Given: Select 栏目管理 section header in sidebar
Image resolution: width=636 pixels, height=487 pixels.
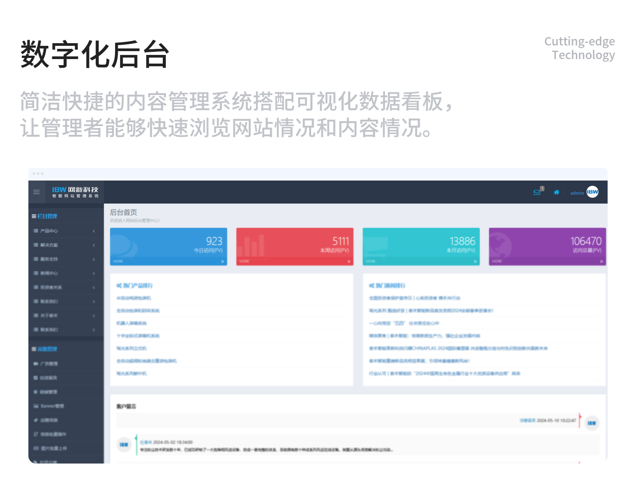Looking at the screenshot, I should pos(47,216).
